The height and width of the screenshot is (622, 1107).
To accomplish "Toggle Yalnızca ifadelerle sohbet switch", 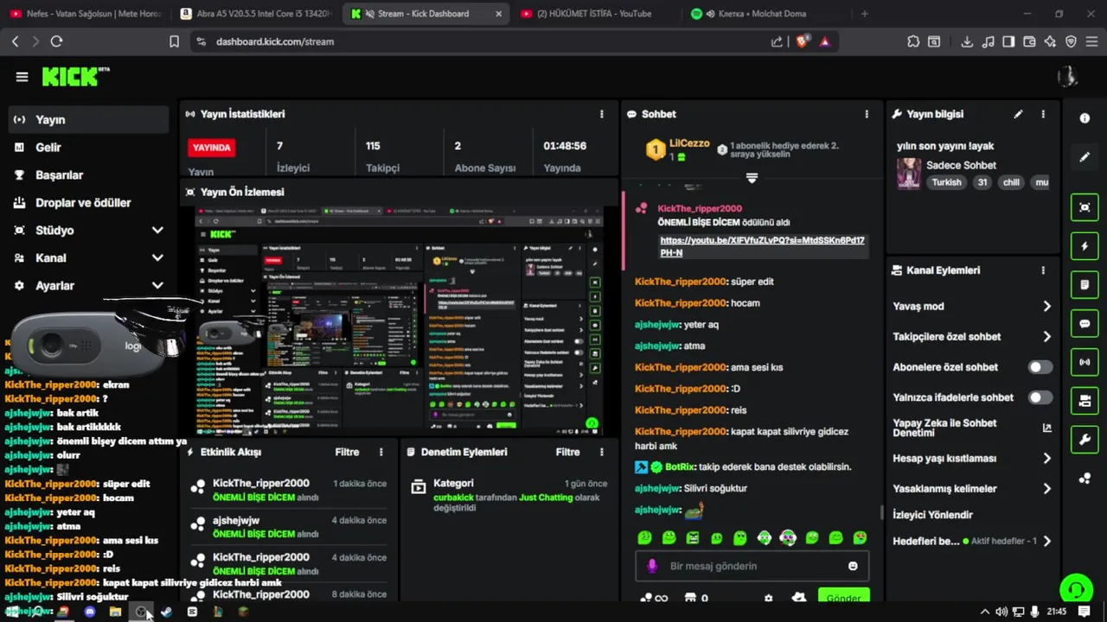I will (x=1040, y=397).
